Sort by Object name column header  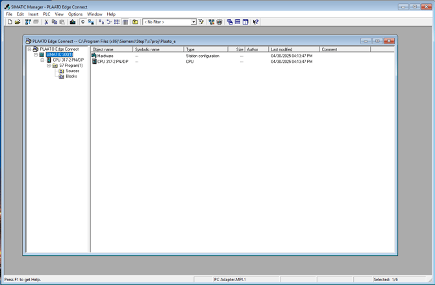click(x=112, y=49)
